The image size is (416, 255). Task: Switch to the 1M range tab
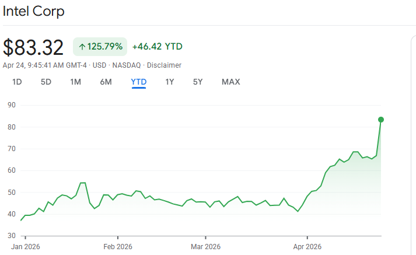[76, 82]
